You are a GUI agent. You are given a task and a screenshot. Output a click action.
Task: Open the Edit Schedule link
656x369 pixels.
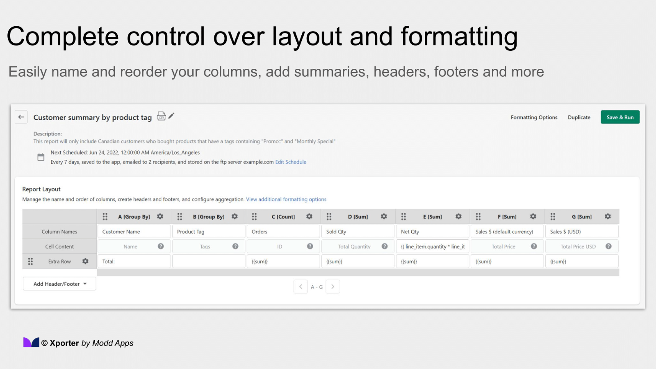coord(291,162)
